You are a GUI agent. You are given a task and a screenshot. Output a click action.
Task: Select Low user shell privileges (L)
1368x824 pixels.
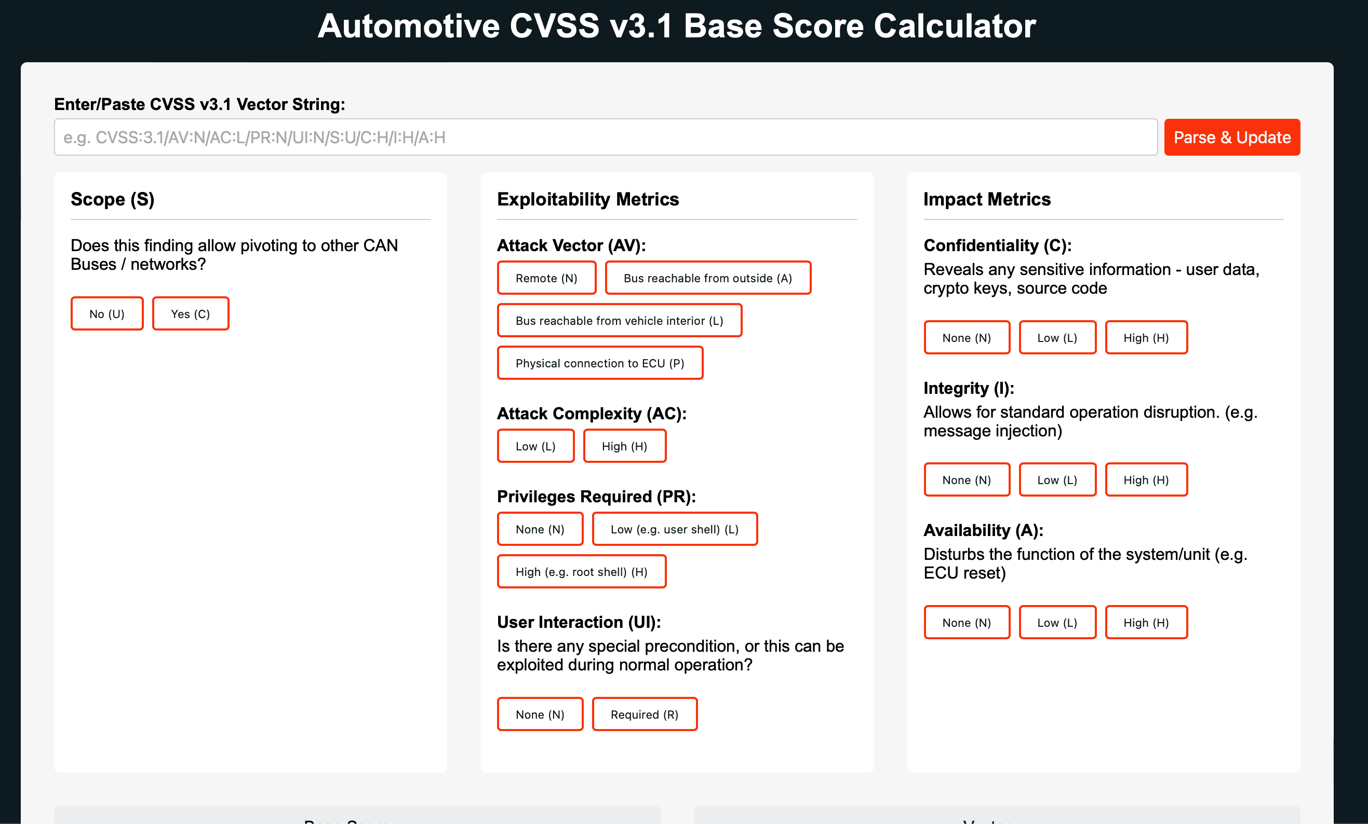pyautogui.click(x=675, y=529)
